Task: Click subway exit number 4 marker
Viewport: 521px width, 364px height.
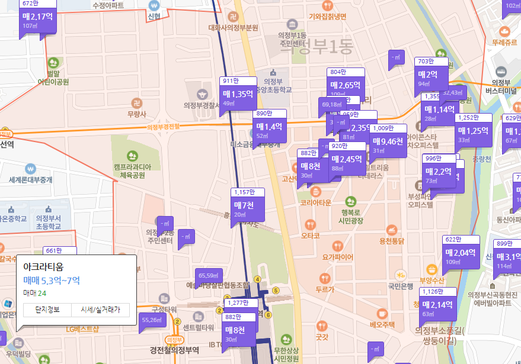Action: coord(257,279)
